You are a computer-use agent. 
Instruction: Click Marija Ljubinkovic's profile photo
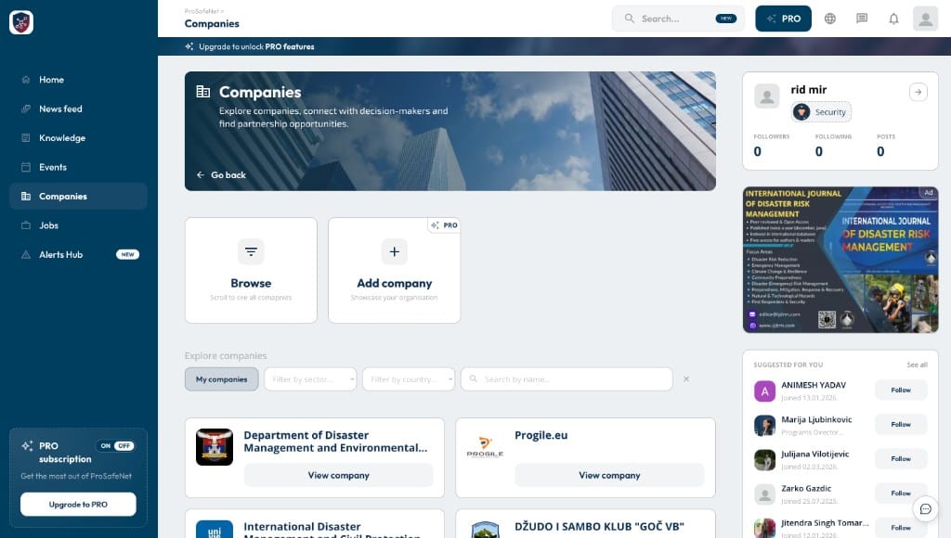(x=764, y=426)
